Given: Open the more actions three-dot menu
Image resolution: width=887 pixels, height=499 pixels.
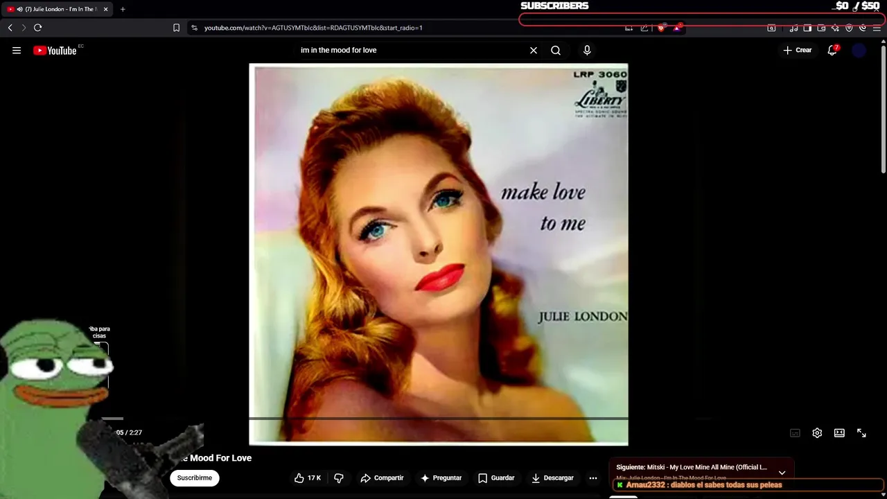Looking at the screenshot, I should pyautogui.click(x=592, y=478).
